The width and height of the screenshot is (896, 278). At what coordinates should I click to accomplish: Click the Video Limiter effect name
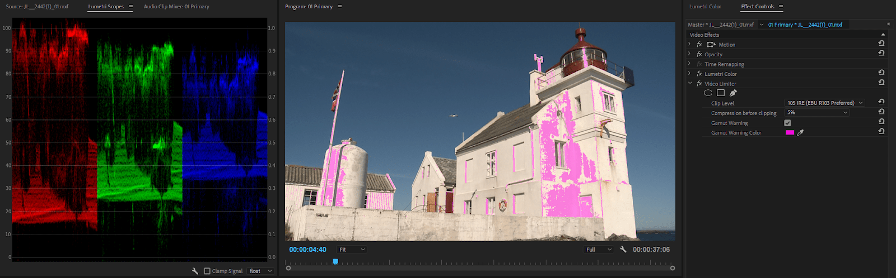tap(720, 84)
